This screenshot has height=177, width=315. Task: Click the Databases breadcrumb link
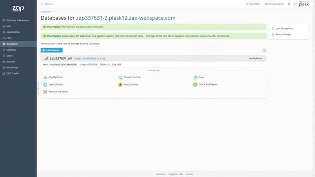45,12
